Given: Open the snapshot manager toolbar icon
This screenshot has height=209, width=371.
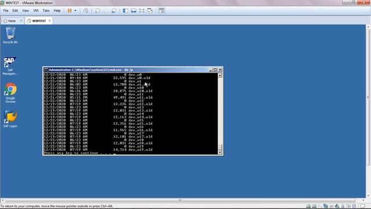Looking at the screenshot, I should (114, 10).
